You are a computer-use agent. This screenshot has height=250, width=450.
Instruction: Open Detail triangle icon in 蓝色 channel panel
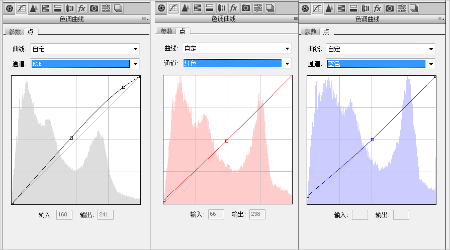pos(329,9)
